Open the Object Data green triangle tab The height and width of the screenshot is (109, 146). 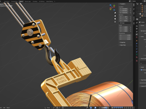[137, 54]
